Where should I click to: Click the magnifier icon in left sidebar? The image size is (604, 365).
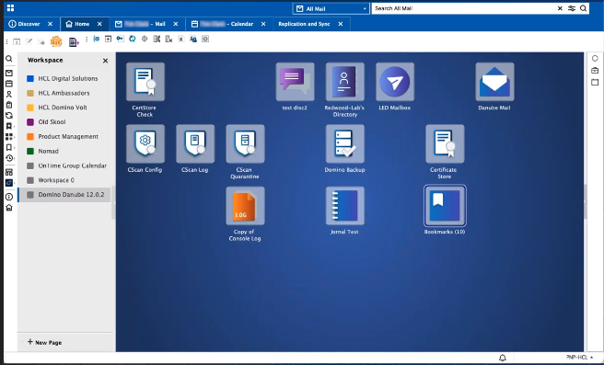(9, 59)
